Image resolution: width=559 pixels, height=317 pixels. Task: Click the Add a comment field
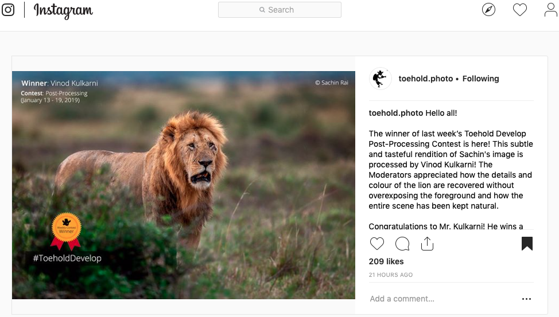point(442,299)
